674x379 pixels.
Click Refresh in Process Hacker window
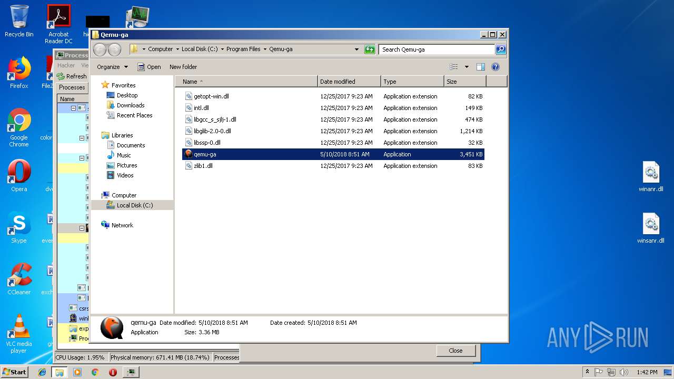tap(72, 76)
